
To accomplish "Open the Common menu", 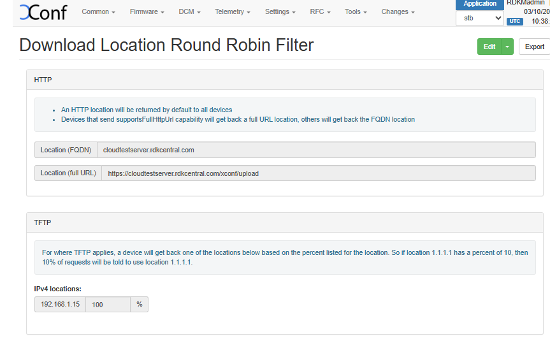I will click(98, 12).
